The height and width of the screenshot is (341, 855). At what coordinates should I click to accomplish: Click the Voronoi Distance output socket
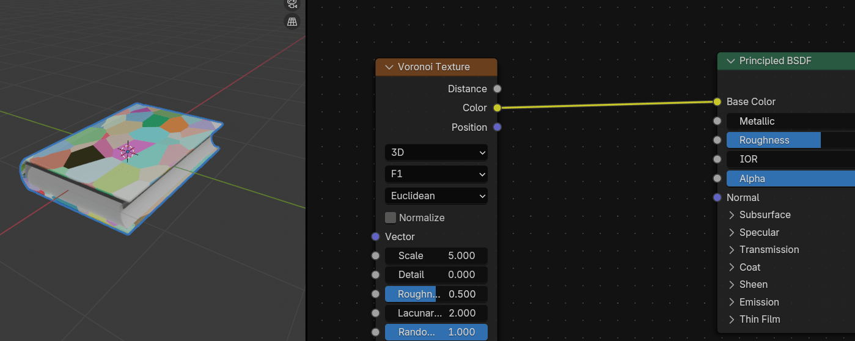pos(497,89)
